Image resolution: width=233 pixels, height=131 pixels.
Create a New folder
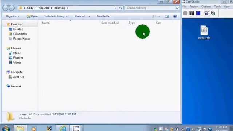(x=104, y=16)
